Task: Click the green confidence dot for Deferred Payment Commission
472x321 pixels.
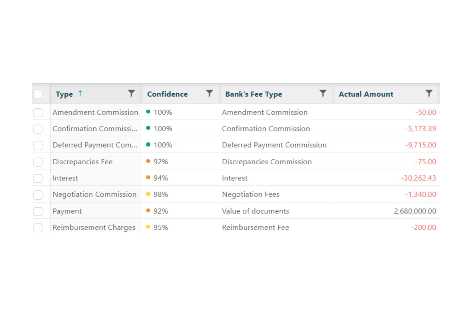Action: tap(148, 145)
